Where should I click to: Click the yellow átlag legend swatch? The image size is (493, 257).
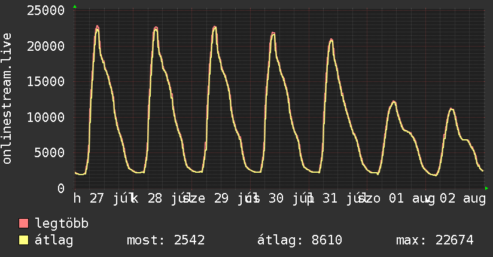[x=23, y=240]
